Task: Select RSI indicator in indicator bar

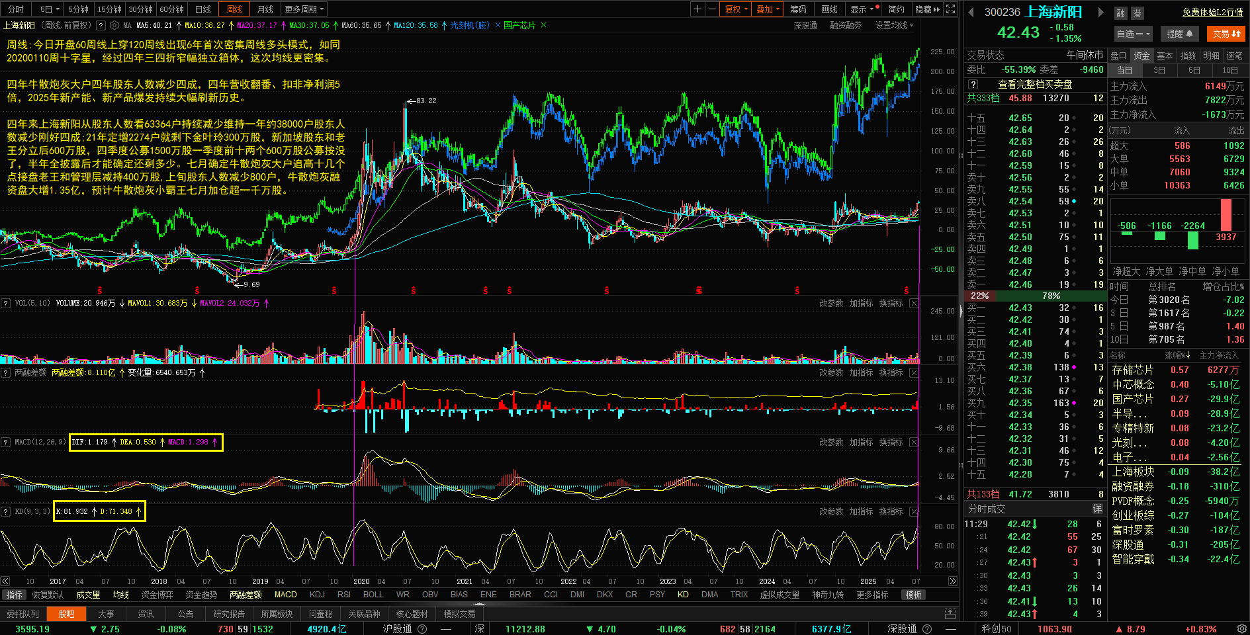Action: click(344, 595)
